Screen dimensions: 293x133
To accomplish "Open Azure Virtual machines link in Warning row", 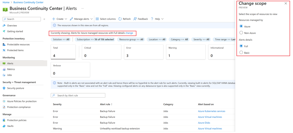I will click(x=210, y=129).
